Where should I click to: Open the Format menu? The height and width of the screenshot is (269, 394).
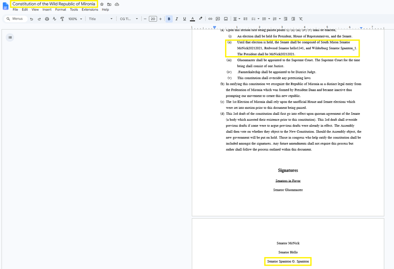[61, 9]
